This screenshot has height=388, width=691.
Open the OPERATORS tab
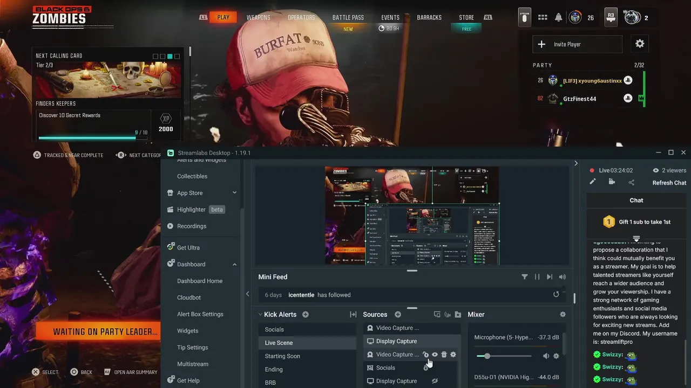tap(301, 17)
